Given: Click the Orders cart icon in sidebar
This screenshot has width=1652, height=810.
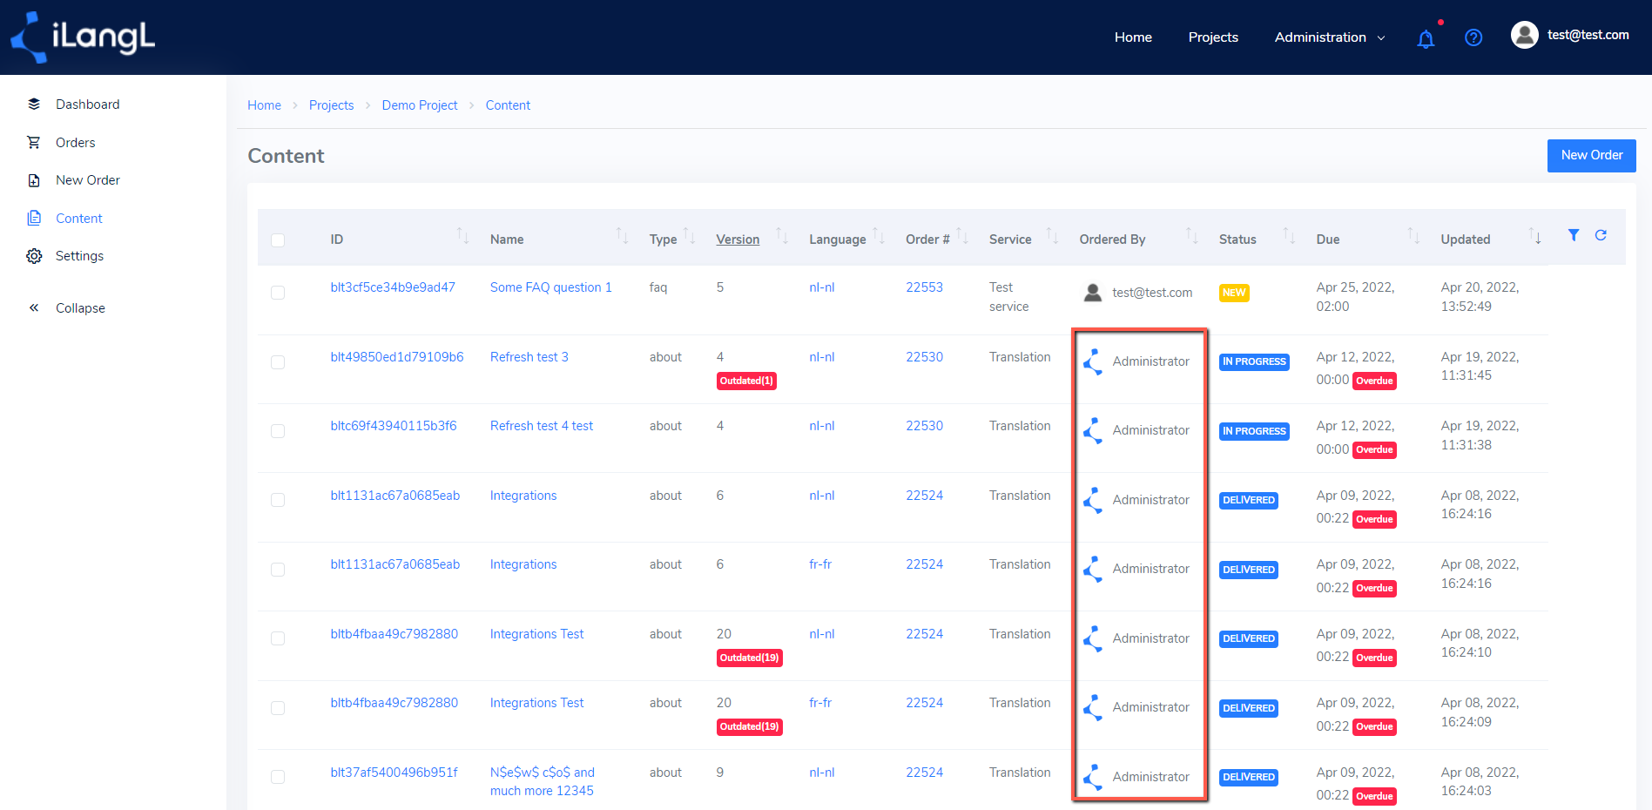Looking at the screenshot, I should (x=34, y=142).
